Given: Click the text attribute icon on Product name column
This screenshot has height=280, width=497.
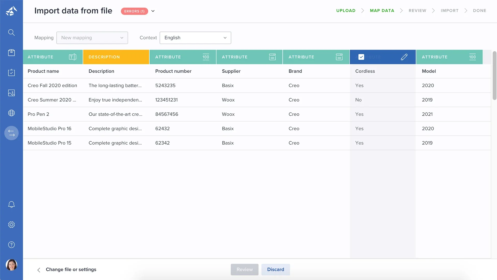Looking at the screenshot, I should [x=72, y=57].
